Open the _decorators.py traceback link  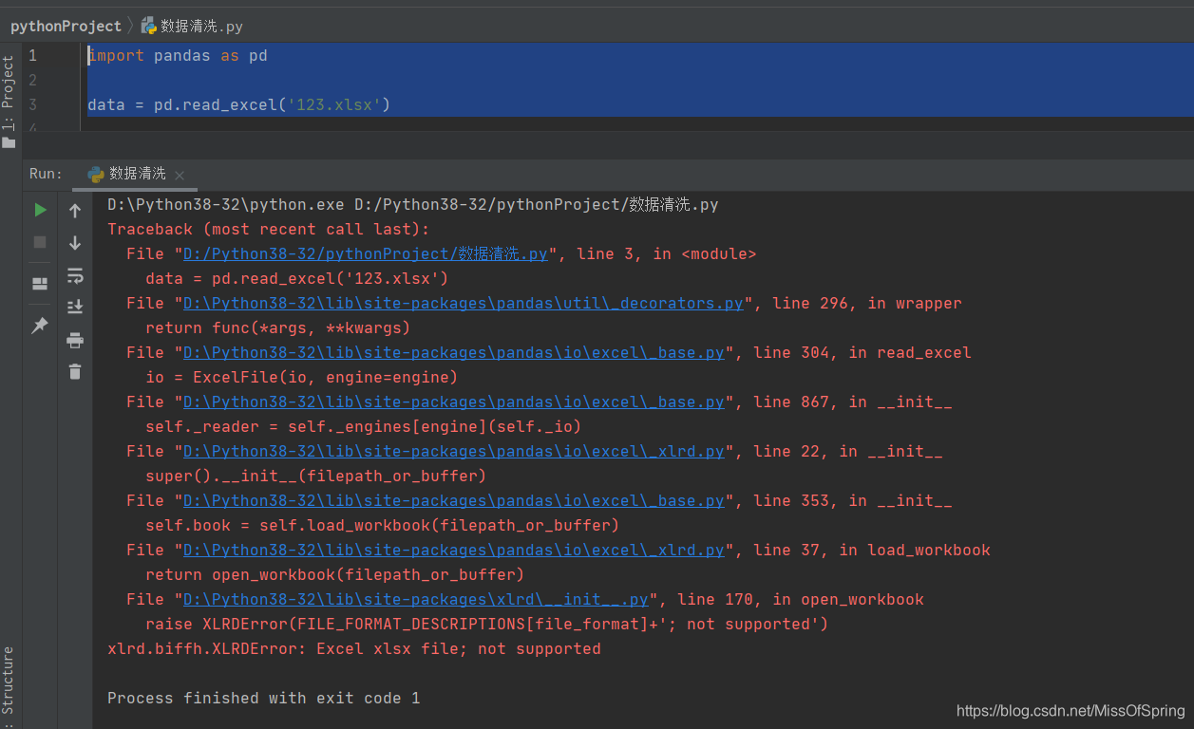(464, 303)
